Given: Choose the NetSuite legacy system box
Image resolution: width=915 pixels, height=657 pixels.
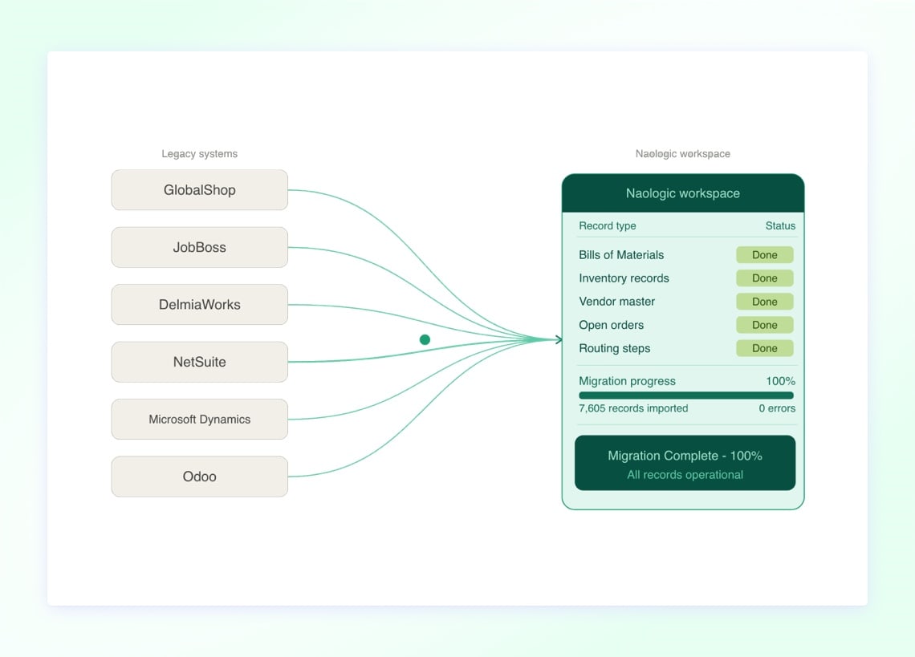Looking at the screenshot, I should click(x=200, y=362).
